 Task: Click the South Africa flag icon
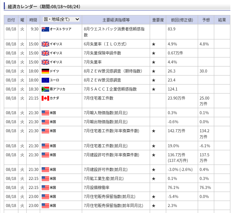point(45,89)
